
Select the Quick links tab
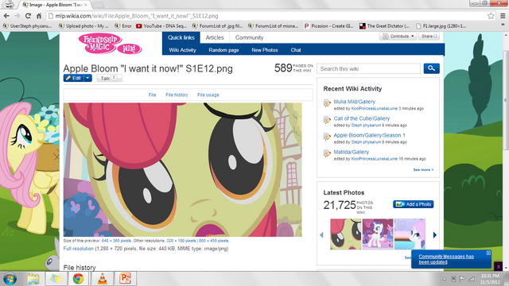pyautogui.click(x=181, y=37)
